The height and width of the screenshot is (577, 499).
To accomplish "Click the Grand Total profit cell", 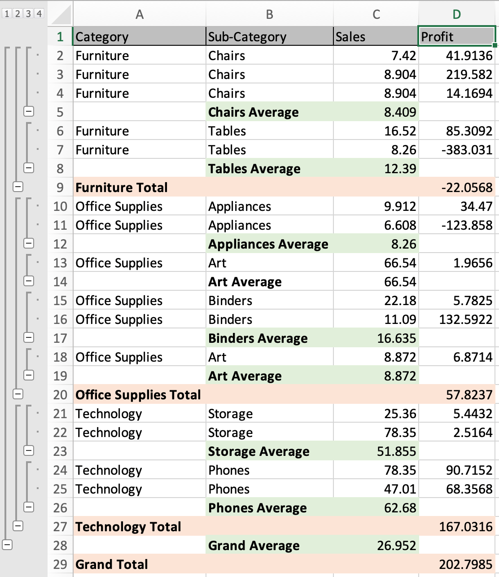I will click(457, 564).
